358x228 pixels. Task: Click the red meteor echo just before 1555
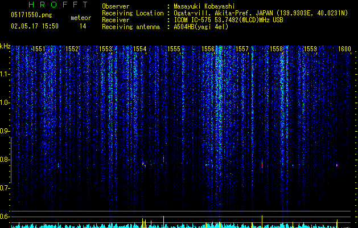point(163,159)
